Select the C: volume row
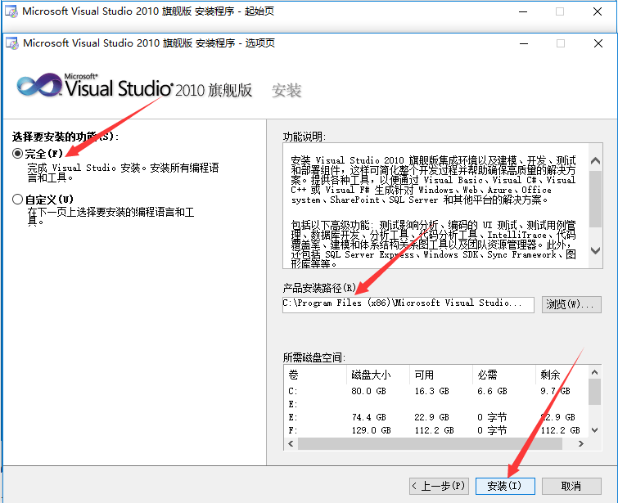The width and height of the screenshot is (618, 503). [436, 391]
